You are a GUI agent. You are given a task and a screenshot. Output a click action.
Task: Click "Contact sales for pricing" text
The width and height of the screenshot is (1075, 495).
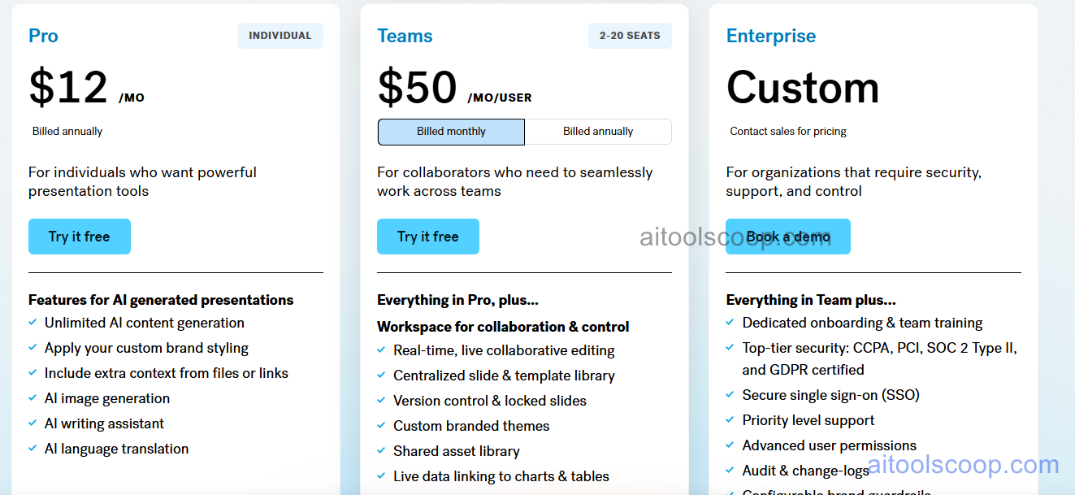point(787,130)
